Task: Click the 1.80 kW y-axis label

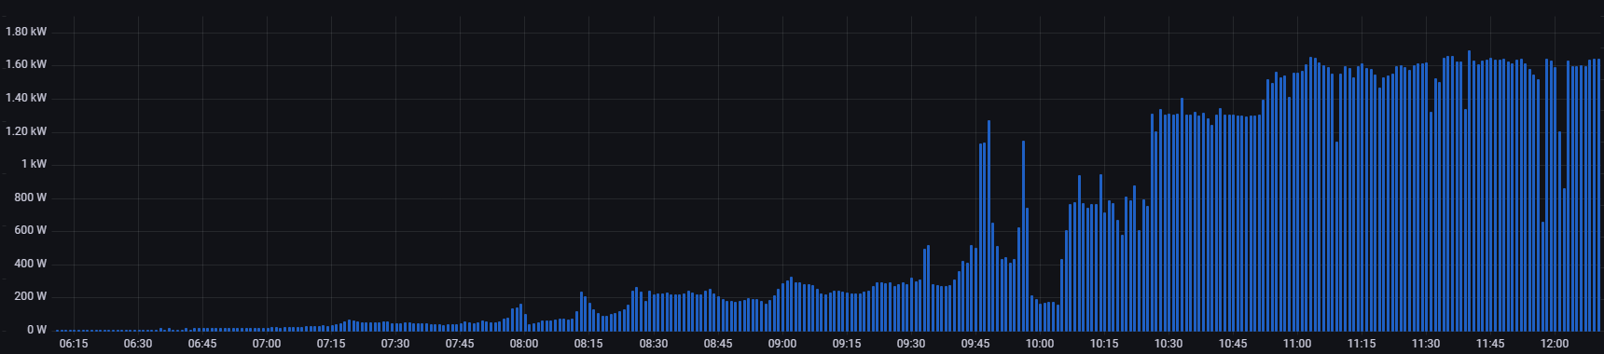Action: coord(26,32)
